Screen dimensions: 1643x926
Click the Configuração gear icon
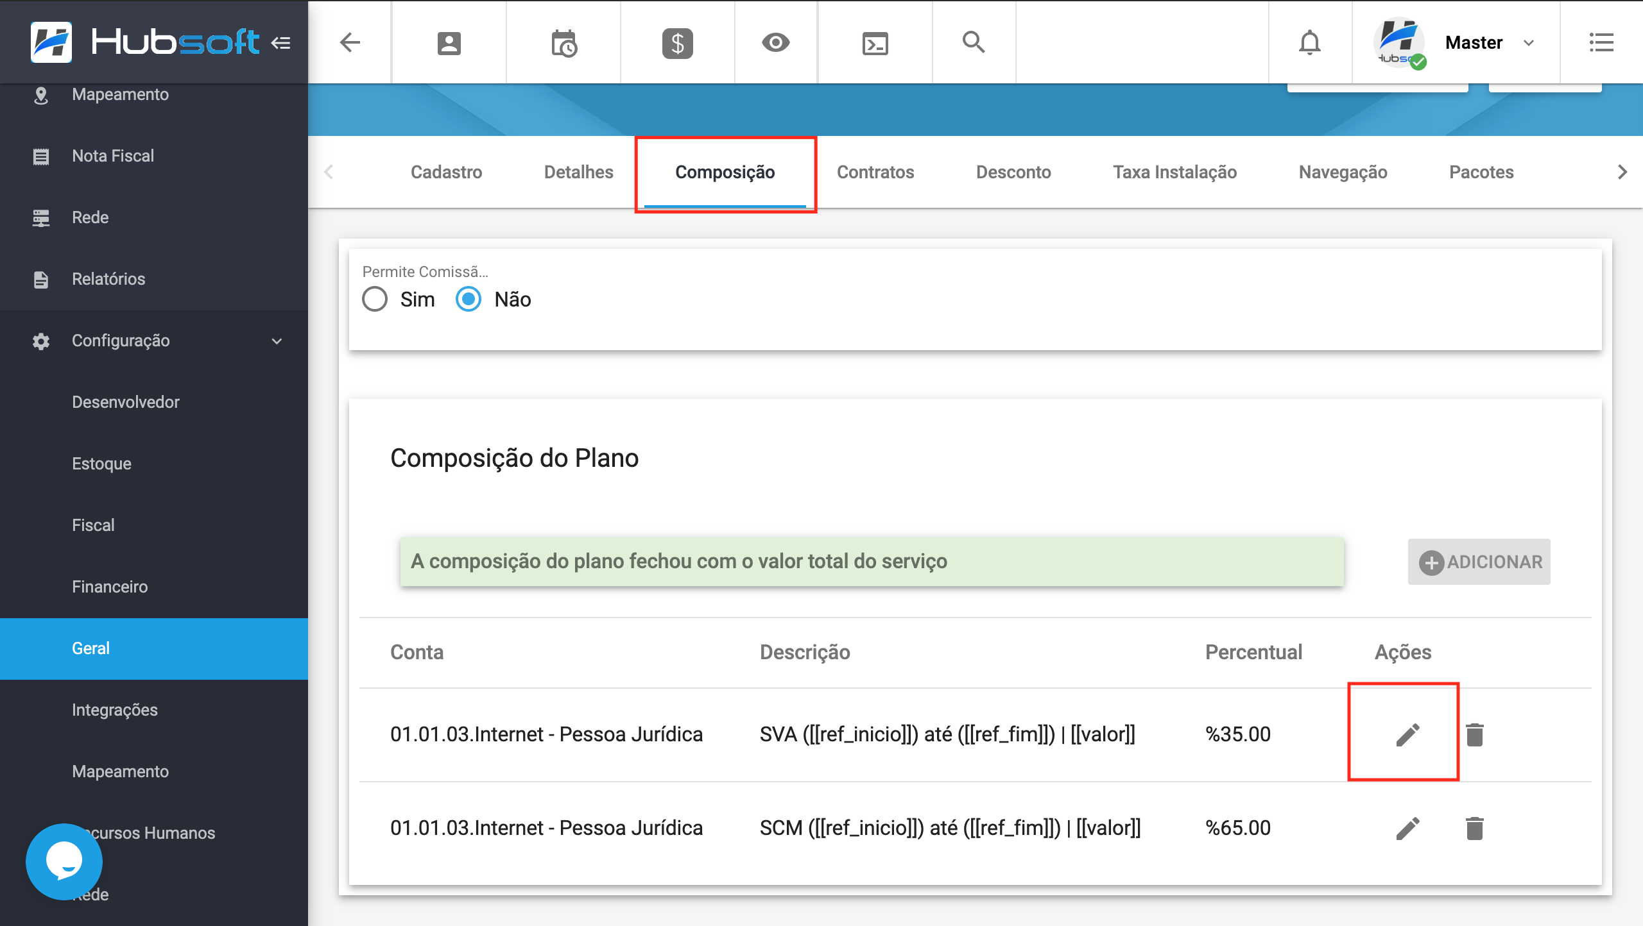tap(41, 341)
